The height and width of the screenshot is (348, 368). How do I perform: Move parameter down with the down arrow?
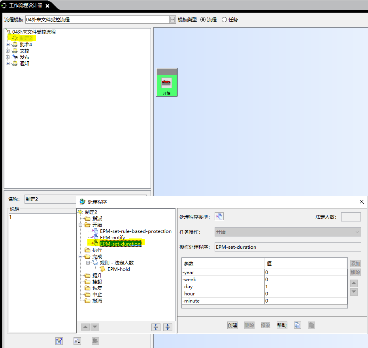[x=354, y=292]
